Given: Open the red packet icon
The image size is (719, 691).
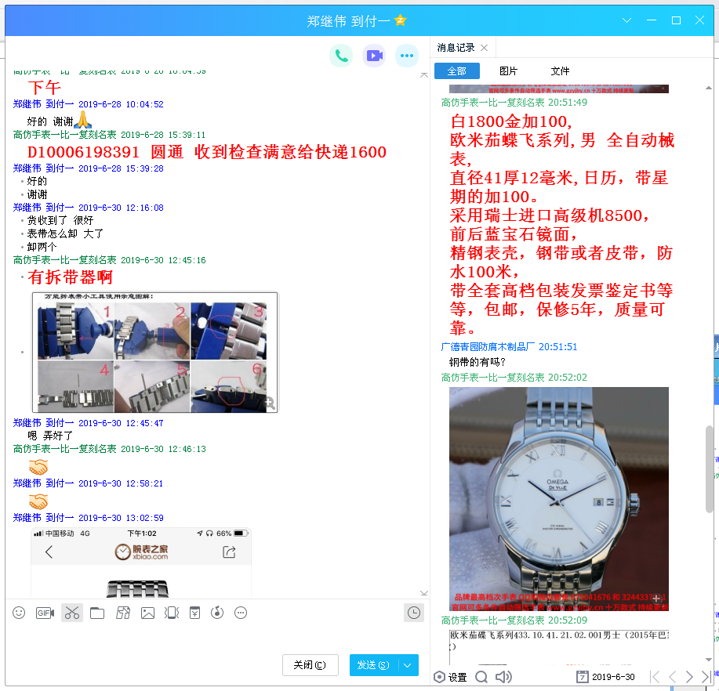Looking at the screenshot, I should (194, 613).
